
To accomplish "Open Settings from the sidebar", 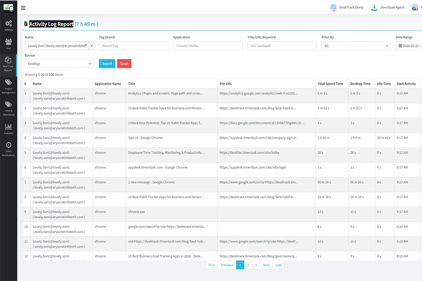I will (8, 25).
